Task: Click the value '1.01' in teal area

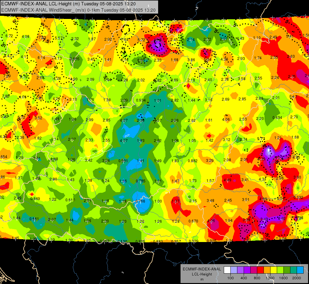Action: pyautogui.click(x=157, y=101)
